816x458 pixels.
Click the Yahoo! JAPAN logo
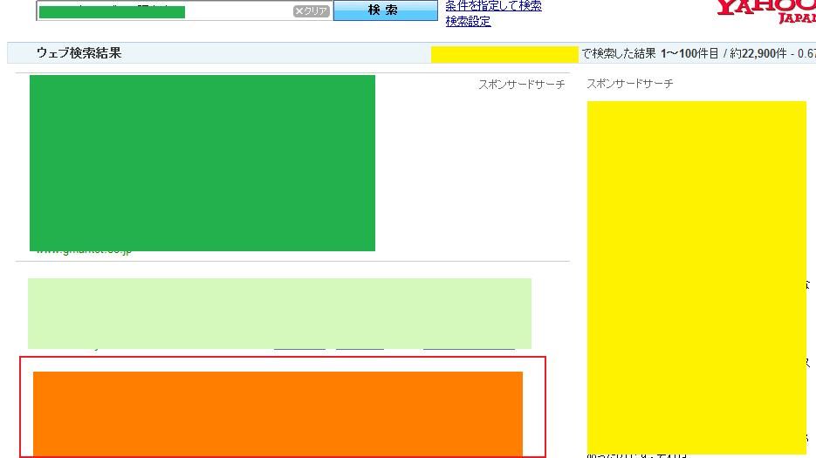[766, 11]
